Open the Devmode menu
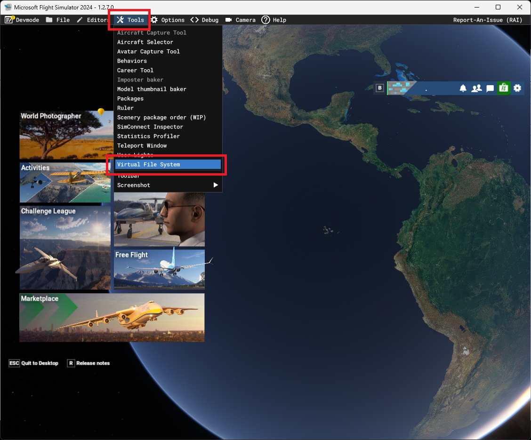 22,20
